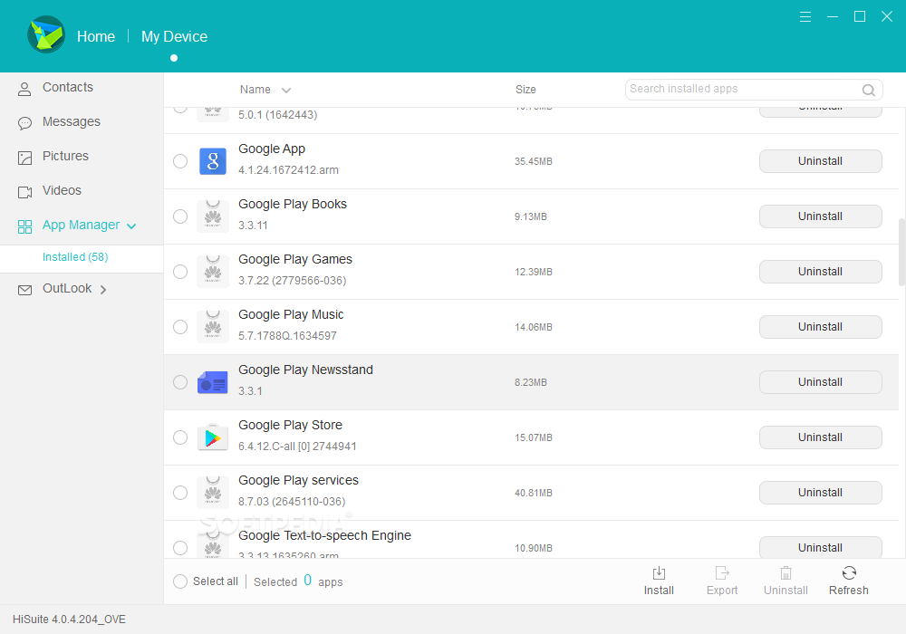Image resolution: width=906 pixels, height=634 pixels.
Task: Focus the Search installed apps field
Action: pyautogui.click(x=754, y=90)
